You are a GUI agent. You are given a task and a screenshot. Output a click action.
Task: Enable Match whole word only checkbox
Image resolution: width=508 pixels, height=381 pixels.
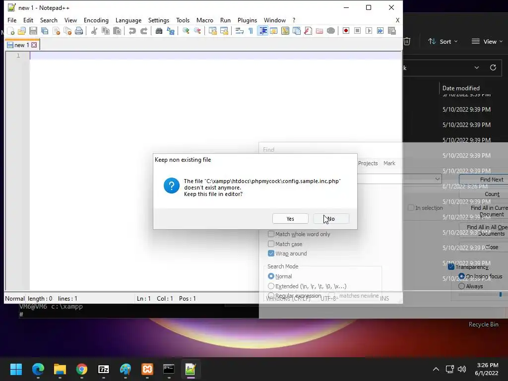pyautogui.click(x=271, y=234)
